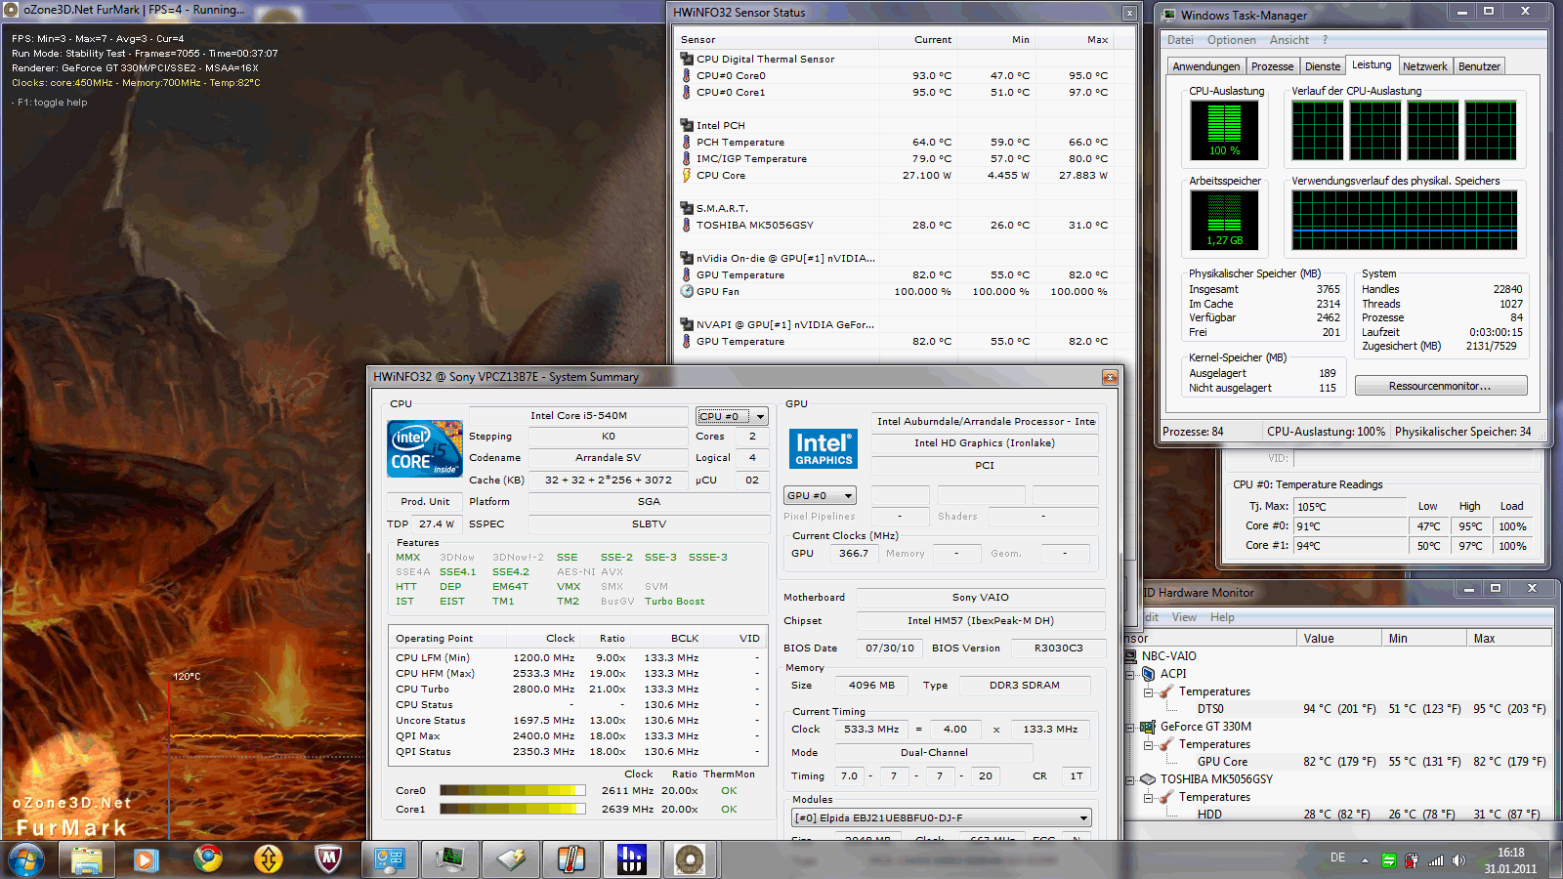The image size is (1563, 879).
Task: Click the Intel PCH group icon
Action: 687,125
